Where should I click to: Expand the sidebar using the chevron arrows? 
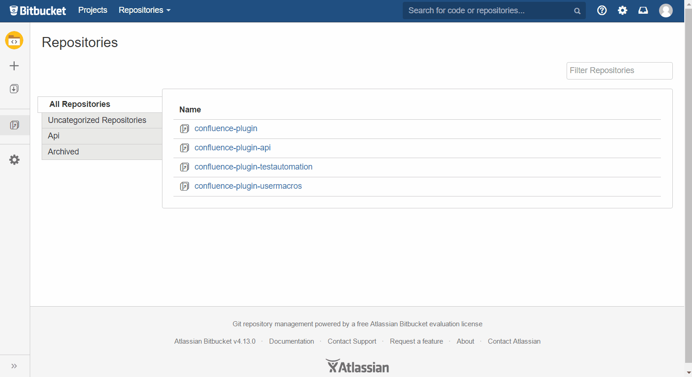(14, 365)
